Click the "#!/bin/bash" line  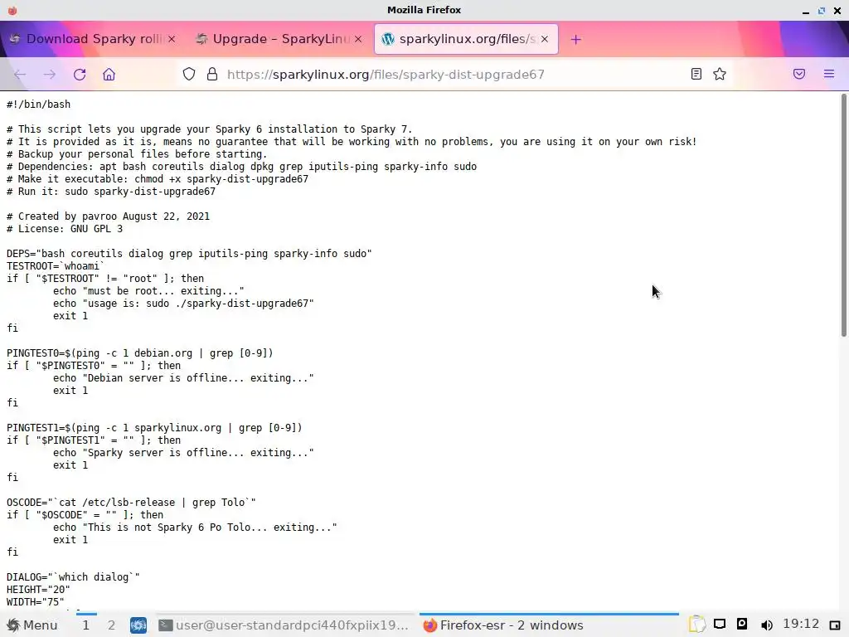tap(38, 104)
